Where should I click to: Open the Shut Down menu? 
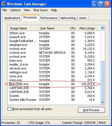pos(40,10)
